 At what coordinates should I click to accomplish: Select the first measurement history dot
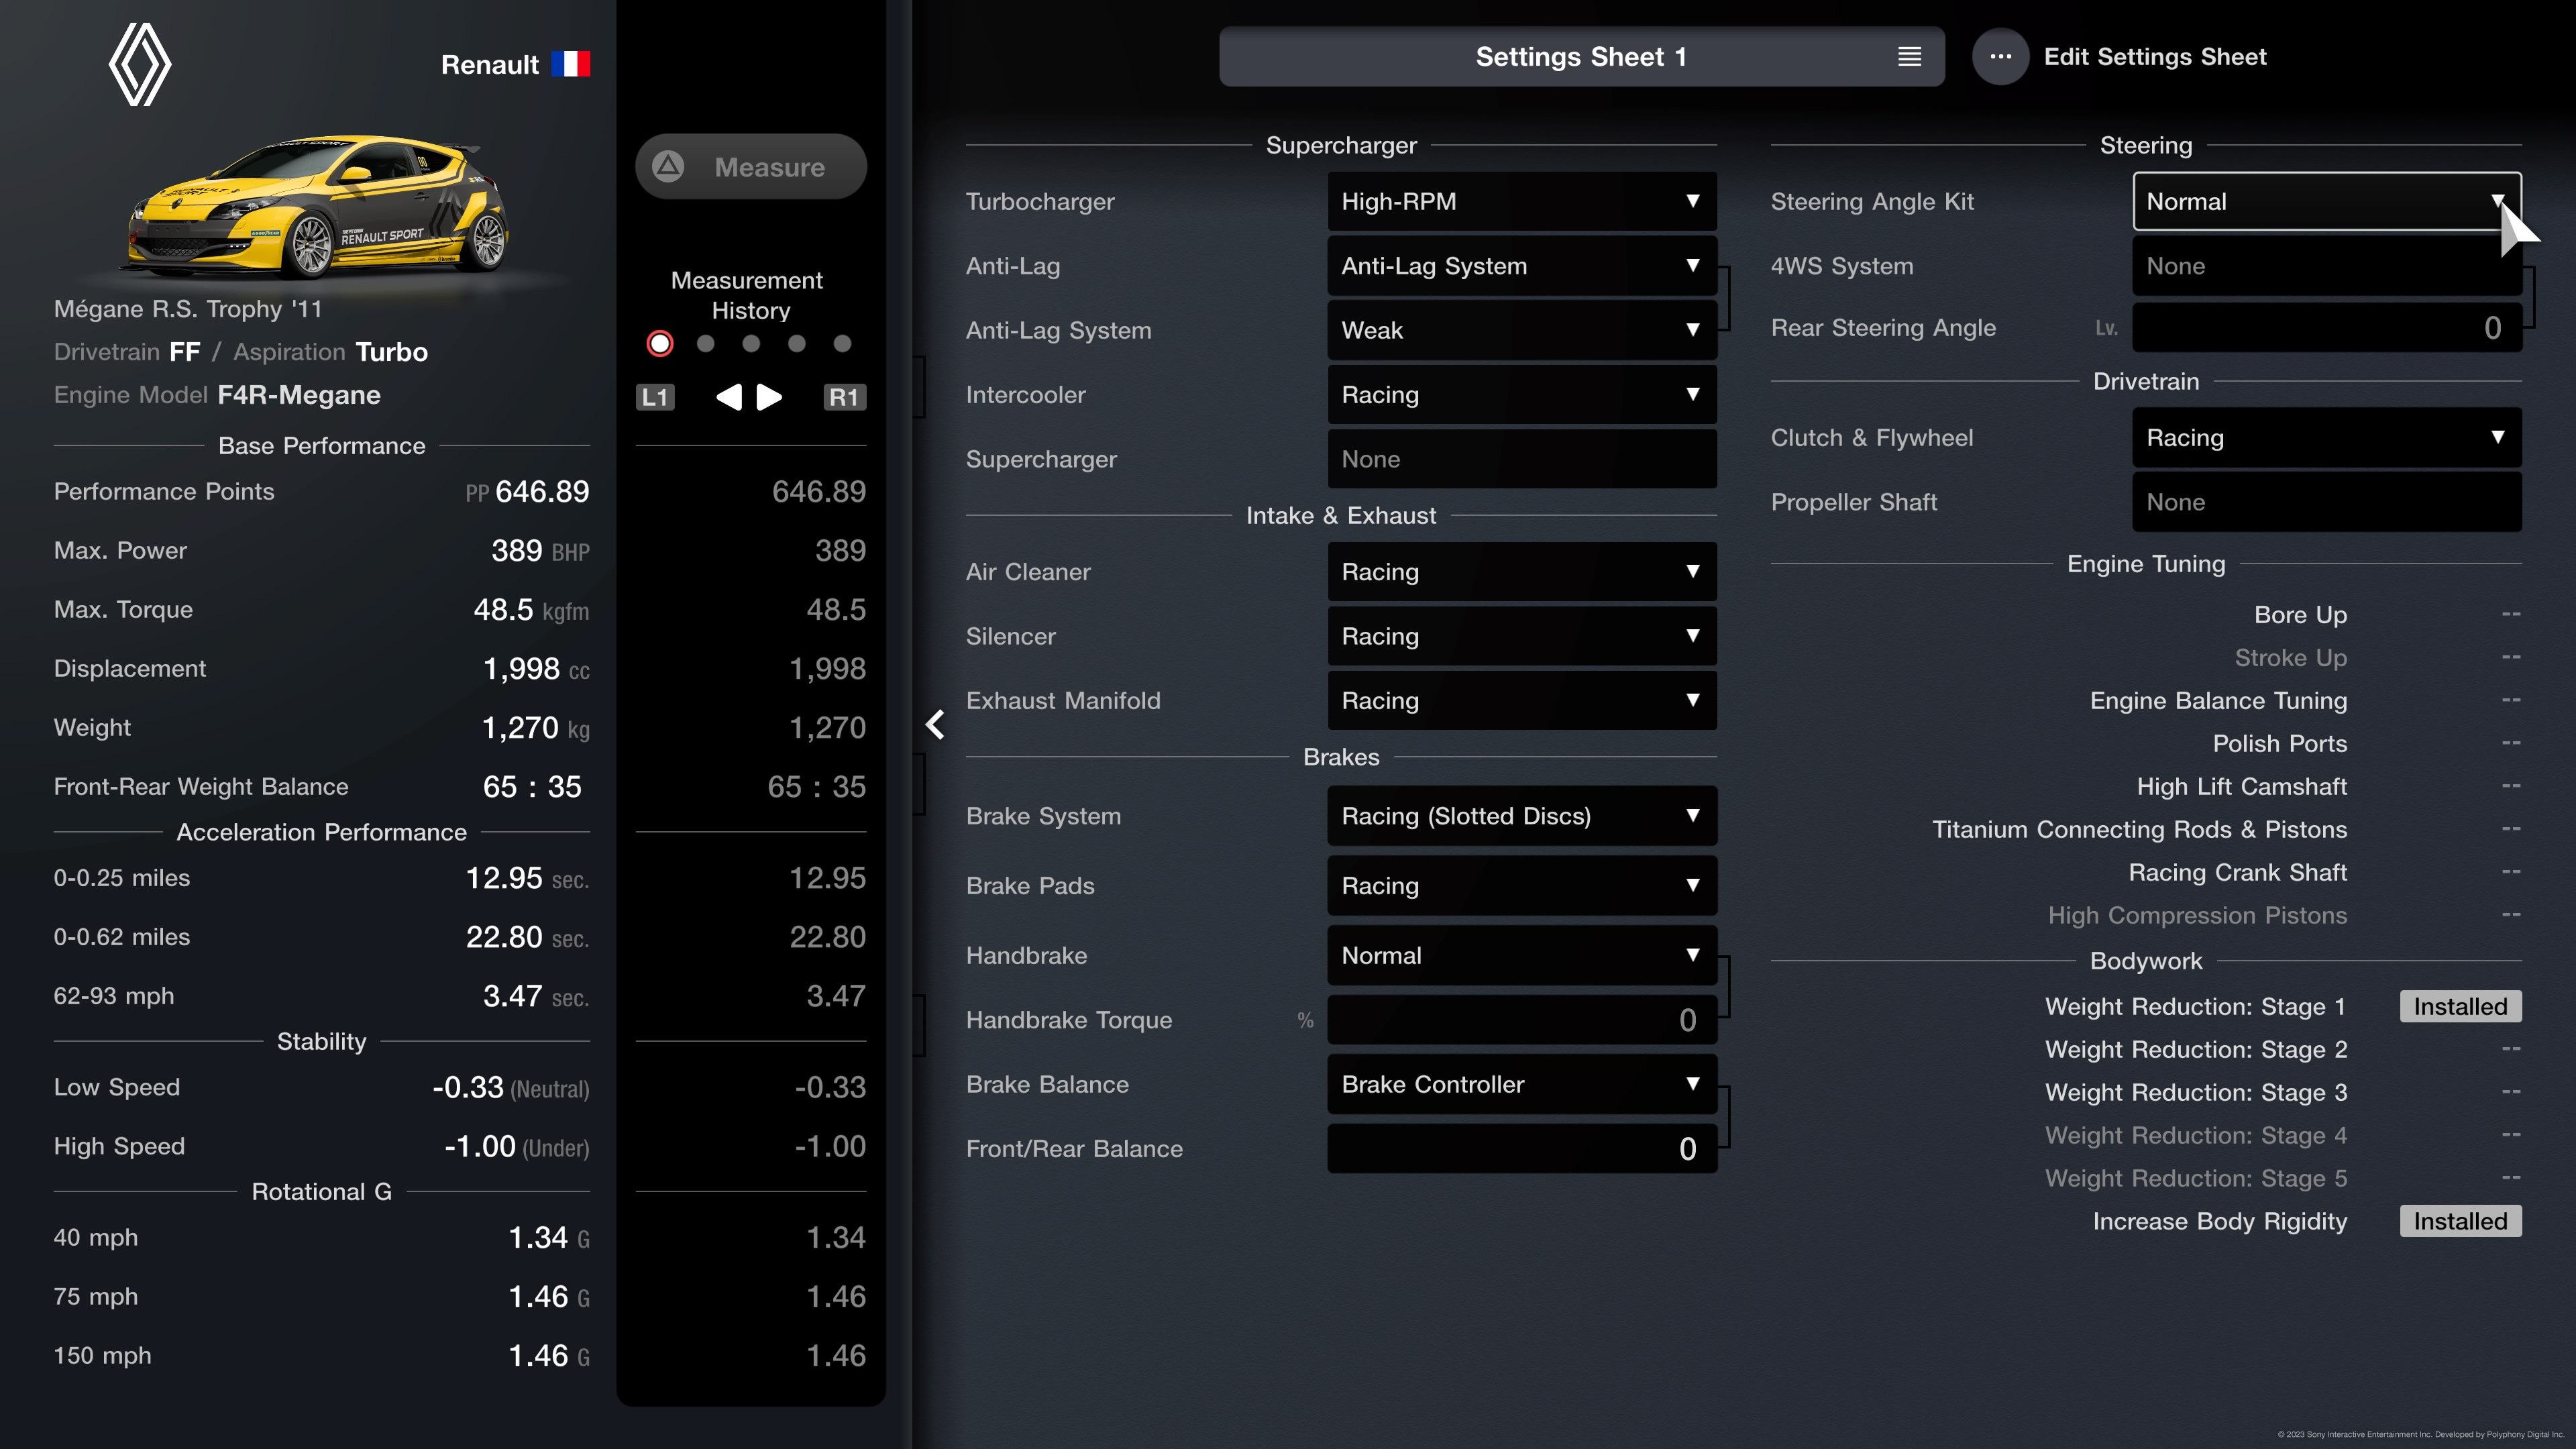pos(660,344)
